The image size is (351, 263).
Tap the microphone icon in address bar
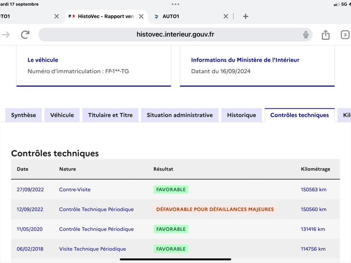pos(306,35)
